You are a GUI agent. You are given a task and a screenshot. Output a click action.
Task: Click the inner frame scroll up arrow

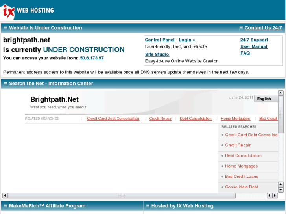[x=281, y=184]
